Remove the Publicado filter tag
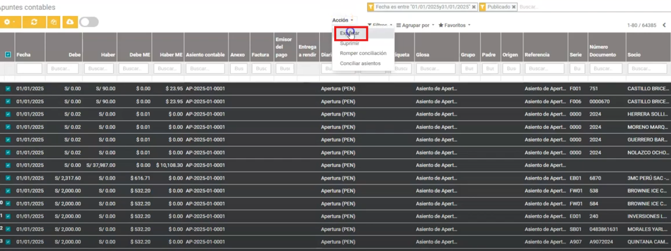671x251 pixels. (x=514, y=7)
